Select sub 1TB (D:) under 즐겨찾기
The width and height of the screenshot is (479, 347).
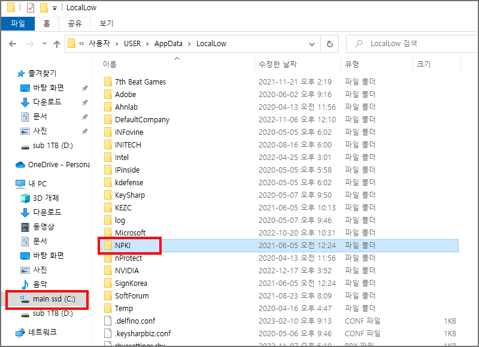47,146
